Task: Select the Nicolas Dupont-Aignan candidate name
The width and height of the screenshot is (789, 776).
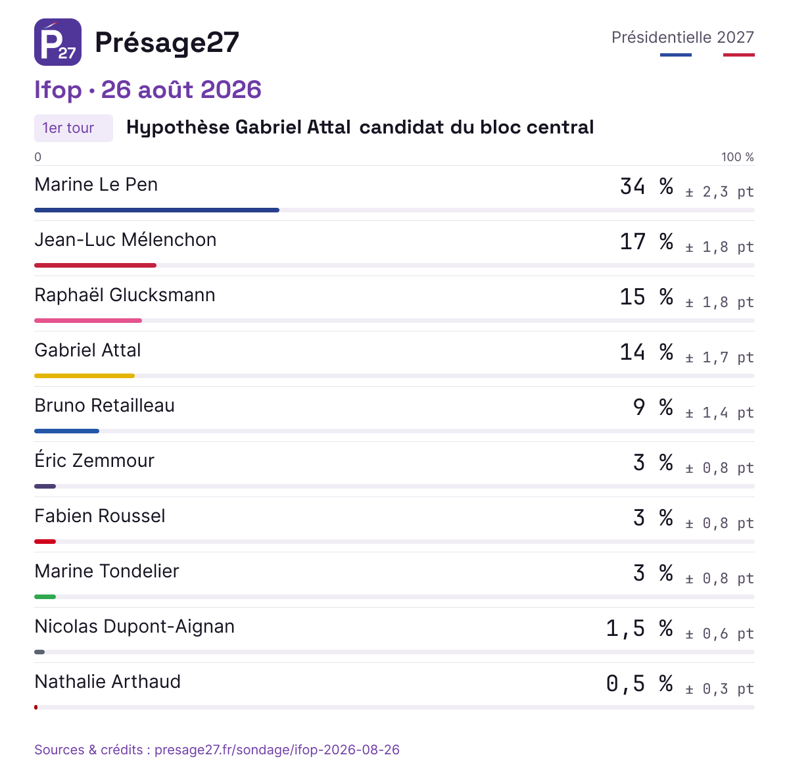Action: [134, 627]
